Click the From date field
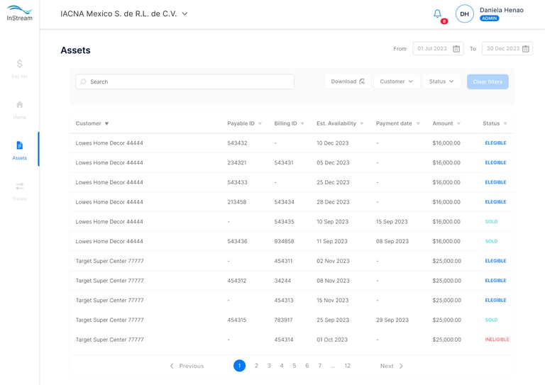Viewport: 545px width, 385px height. 438,49
